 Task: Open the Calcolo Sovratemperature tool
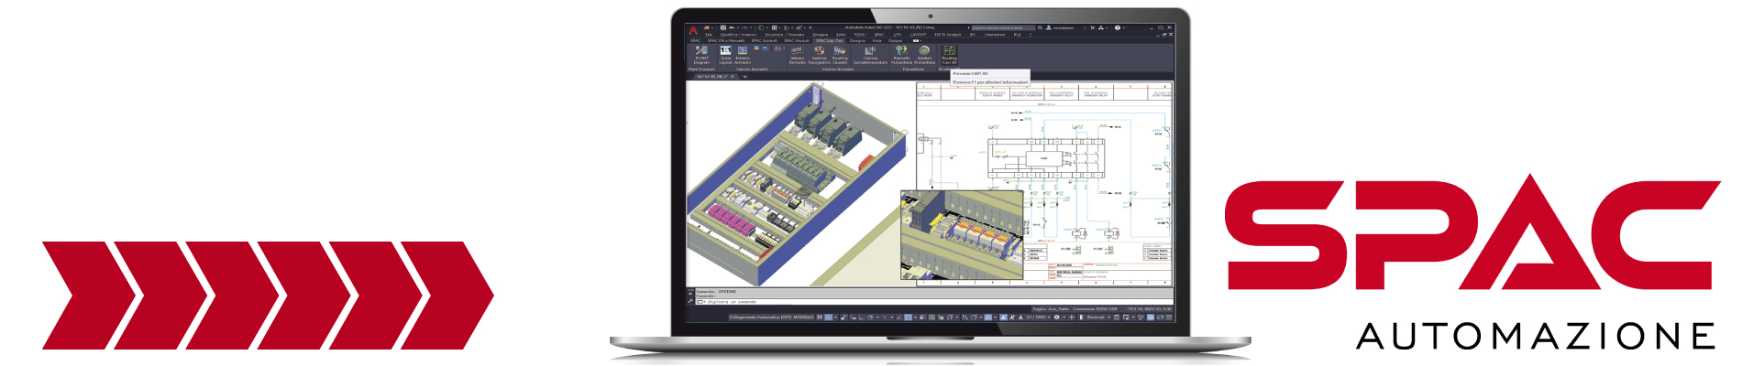[x=870, y=54]
